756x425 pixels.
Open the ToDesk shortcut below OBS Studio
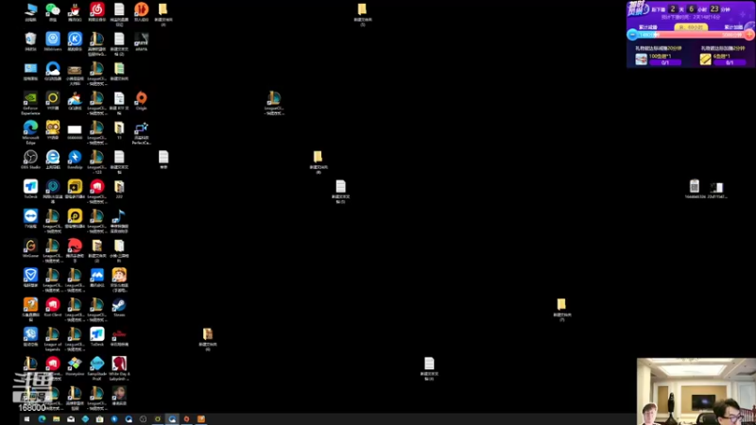pyautogui.click(x=30, y=189)
